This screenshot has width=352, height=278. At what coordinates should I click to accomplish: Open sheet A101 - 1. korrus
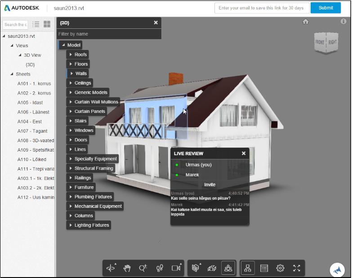(x=34, y=84)
